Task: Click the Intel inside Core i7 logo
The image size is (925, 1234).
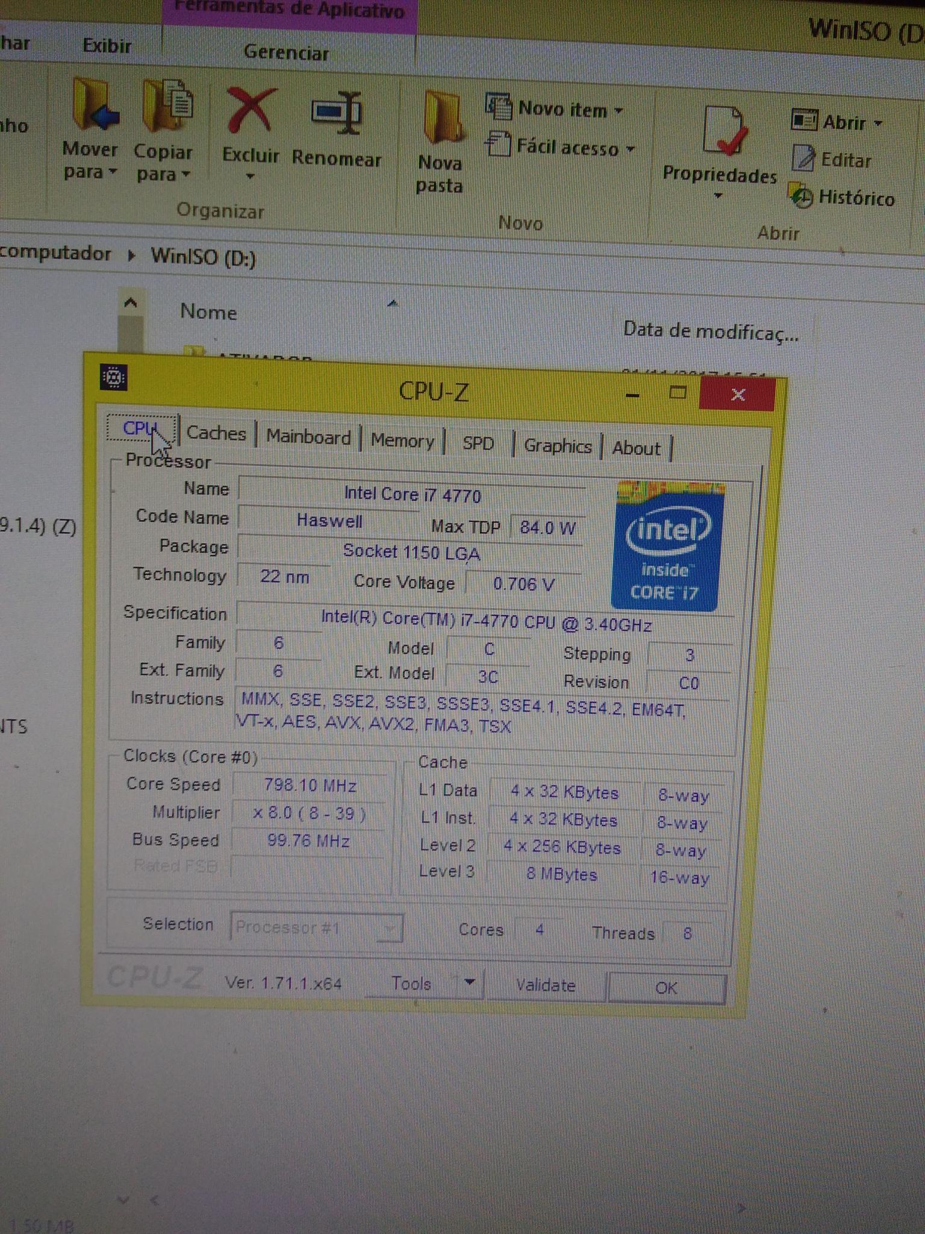Action: 668,546
